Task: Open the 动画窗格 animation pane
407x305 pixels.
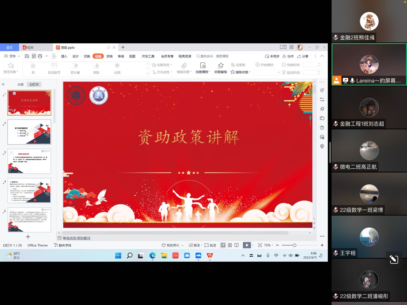Action: coord(220,68)
